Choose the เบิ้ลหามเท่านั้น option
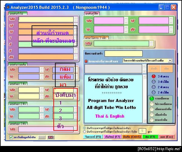The width and height of the screenshot is (182, 152). 152,109
